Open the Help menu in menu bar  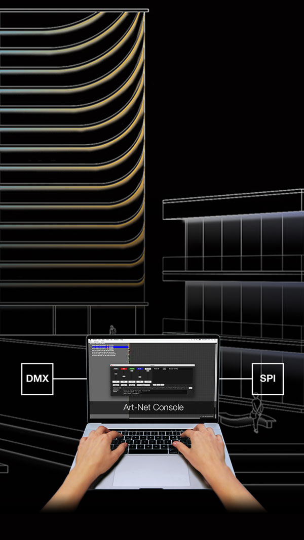pyautogui.click(x=123, y=339)
